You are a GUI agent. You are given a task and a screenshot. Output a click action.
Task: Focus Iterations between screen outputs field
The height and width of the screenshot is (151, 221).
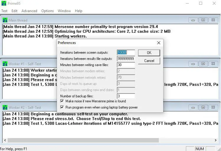pos(126,52)
